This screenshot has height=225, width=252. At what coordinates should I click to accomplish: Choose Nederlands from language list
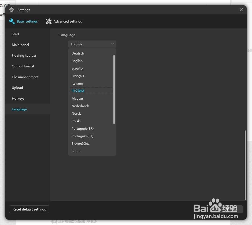coord(91,106)
